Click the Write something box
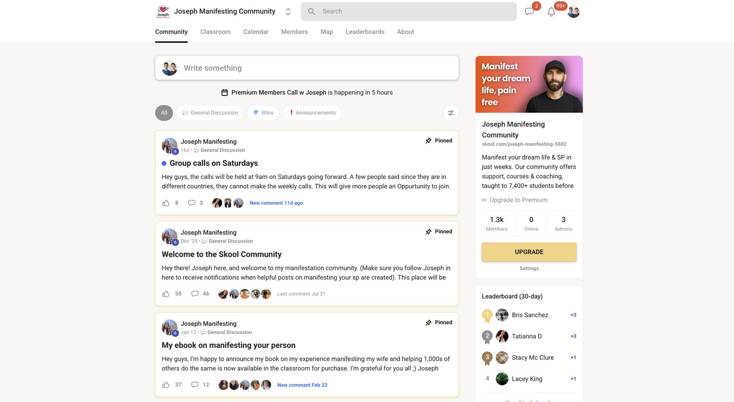 307,68
